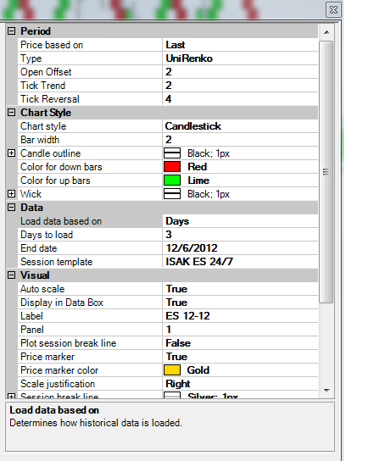Screen dimensions: 385x461
Task: Click the vertical scrollbar thumb
Action: (326, 172)
